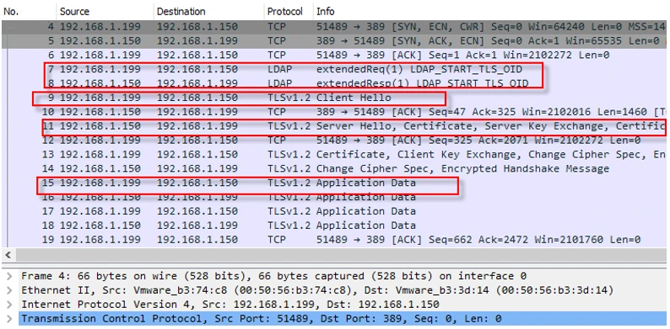The image size is (670, 329).
Task: Click the LDAP protocol cell of packet 8
Action: 280,83
